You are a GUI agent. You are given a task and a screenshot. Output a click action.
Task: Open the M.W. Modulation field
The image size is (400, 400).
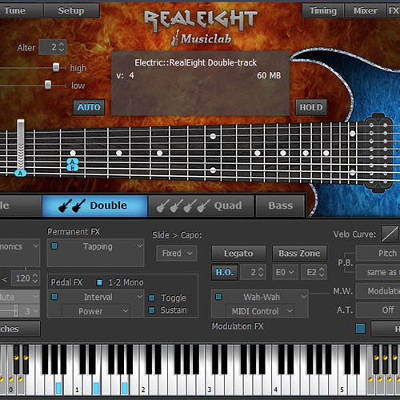point(378,291)
